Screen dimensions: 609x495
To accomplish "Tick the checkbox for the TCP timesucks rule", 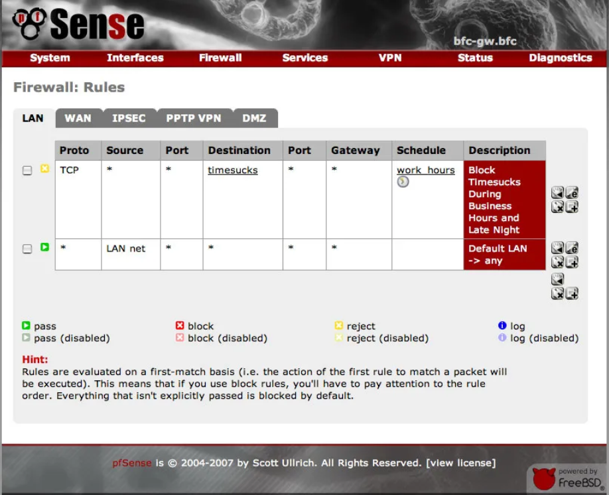I will click(27, 170).
